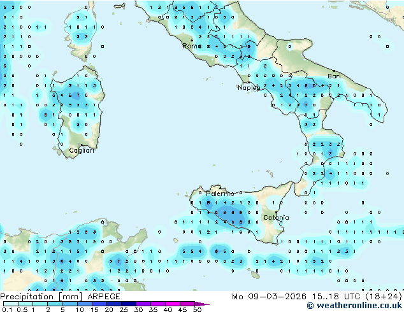Click the Bari city label
This screenshot has width=404, height=312.
[x=334, y=76]
